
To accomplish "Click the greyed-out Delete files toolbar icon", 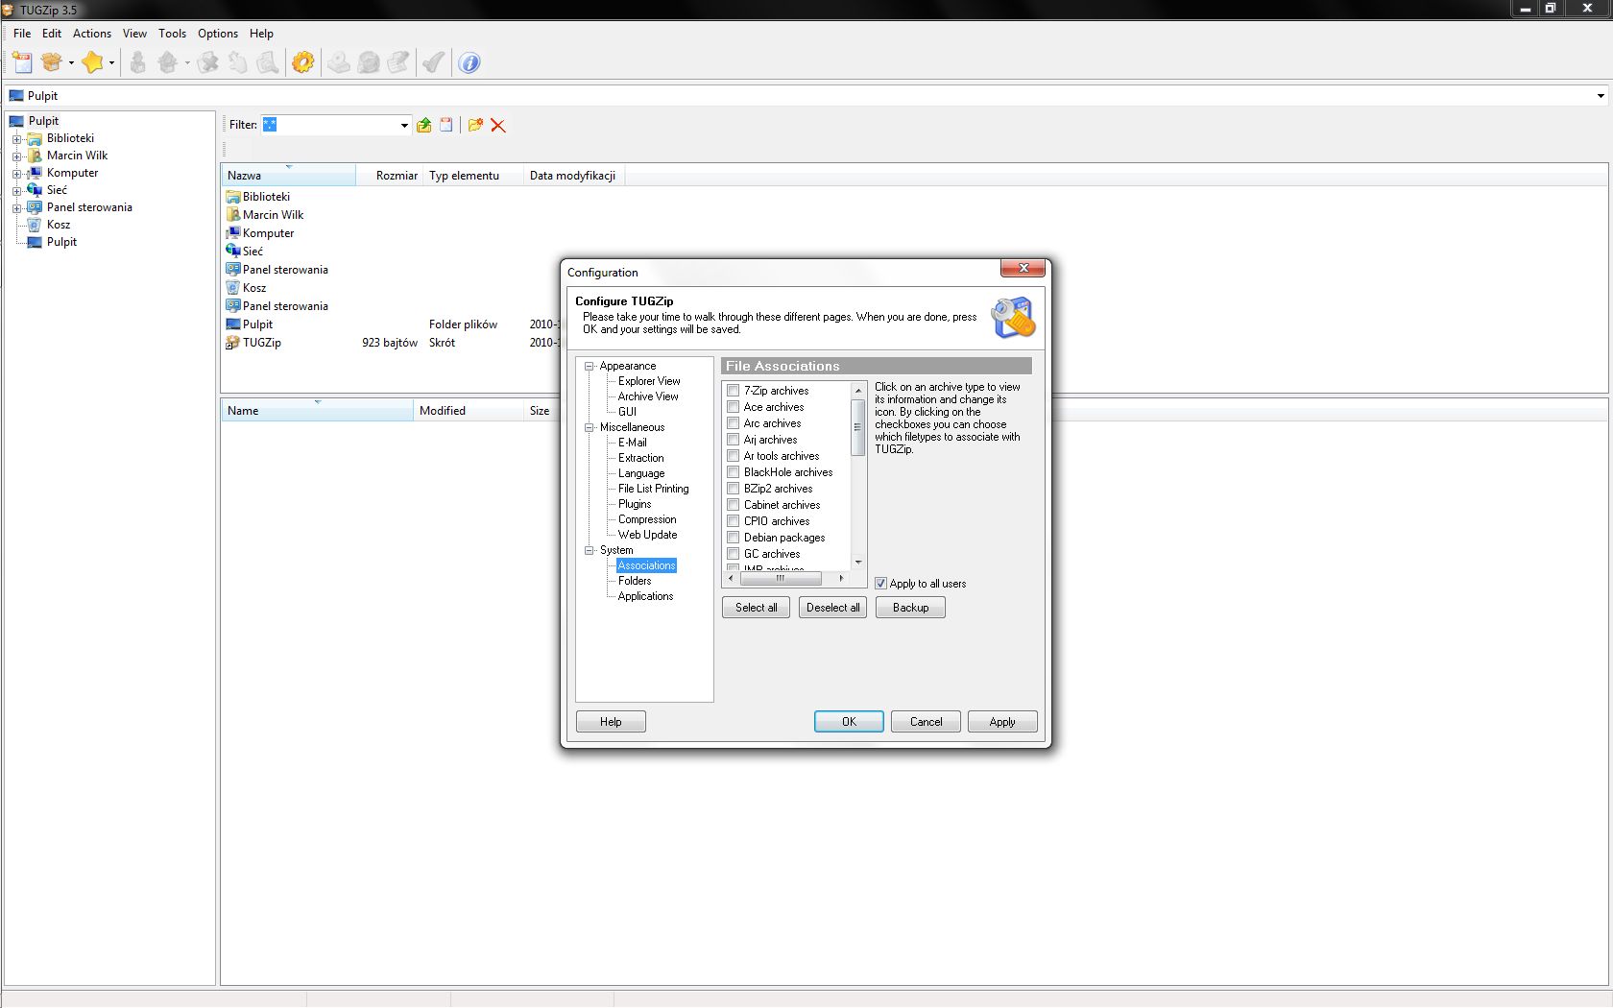I will coord(208,62).
